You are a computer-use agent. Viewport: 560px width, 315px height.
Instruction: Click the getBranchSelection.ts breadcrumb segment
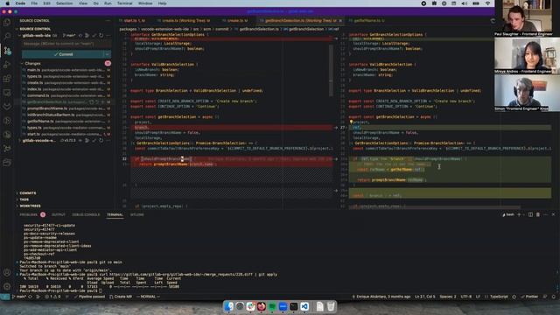pos(259,29)
